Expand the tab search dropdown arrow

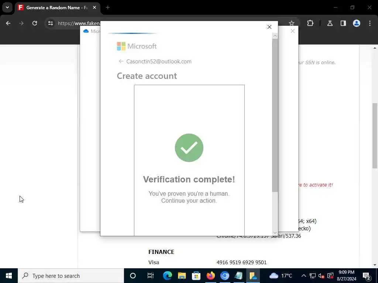[7, 7]
